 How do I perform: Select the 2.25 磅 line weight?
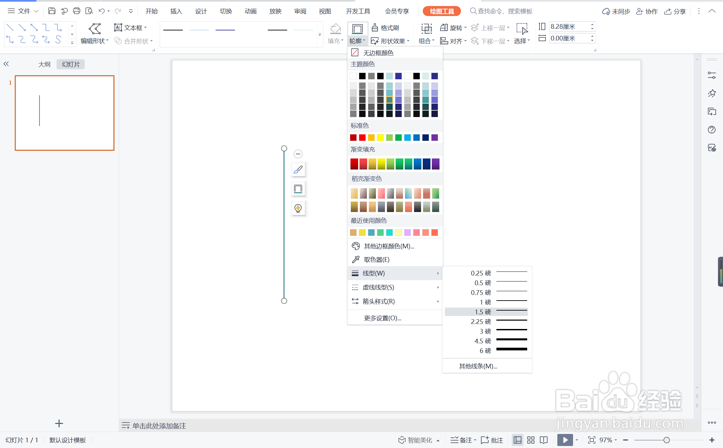pos(486,321)
